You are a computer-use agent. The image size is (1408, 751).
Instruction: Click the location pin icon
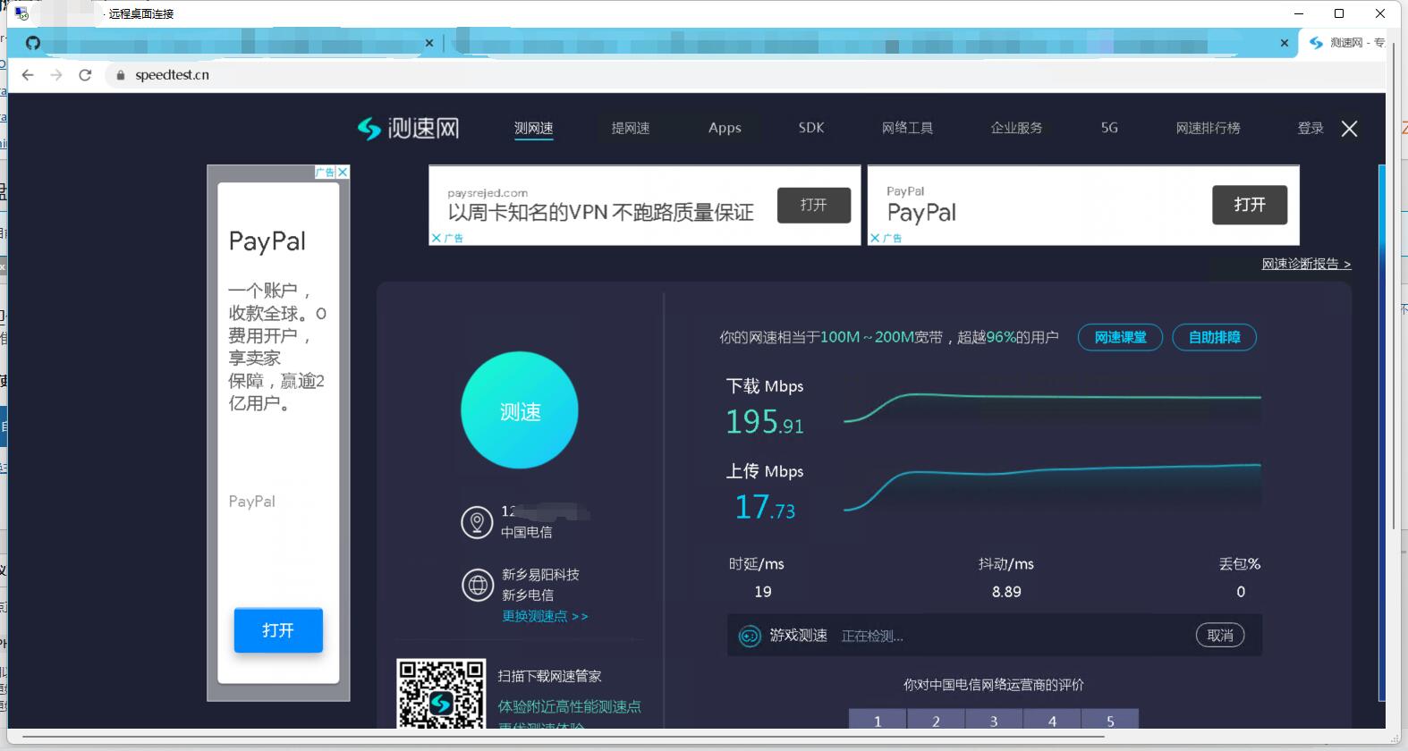[477, 521]
